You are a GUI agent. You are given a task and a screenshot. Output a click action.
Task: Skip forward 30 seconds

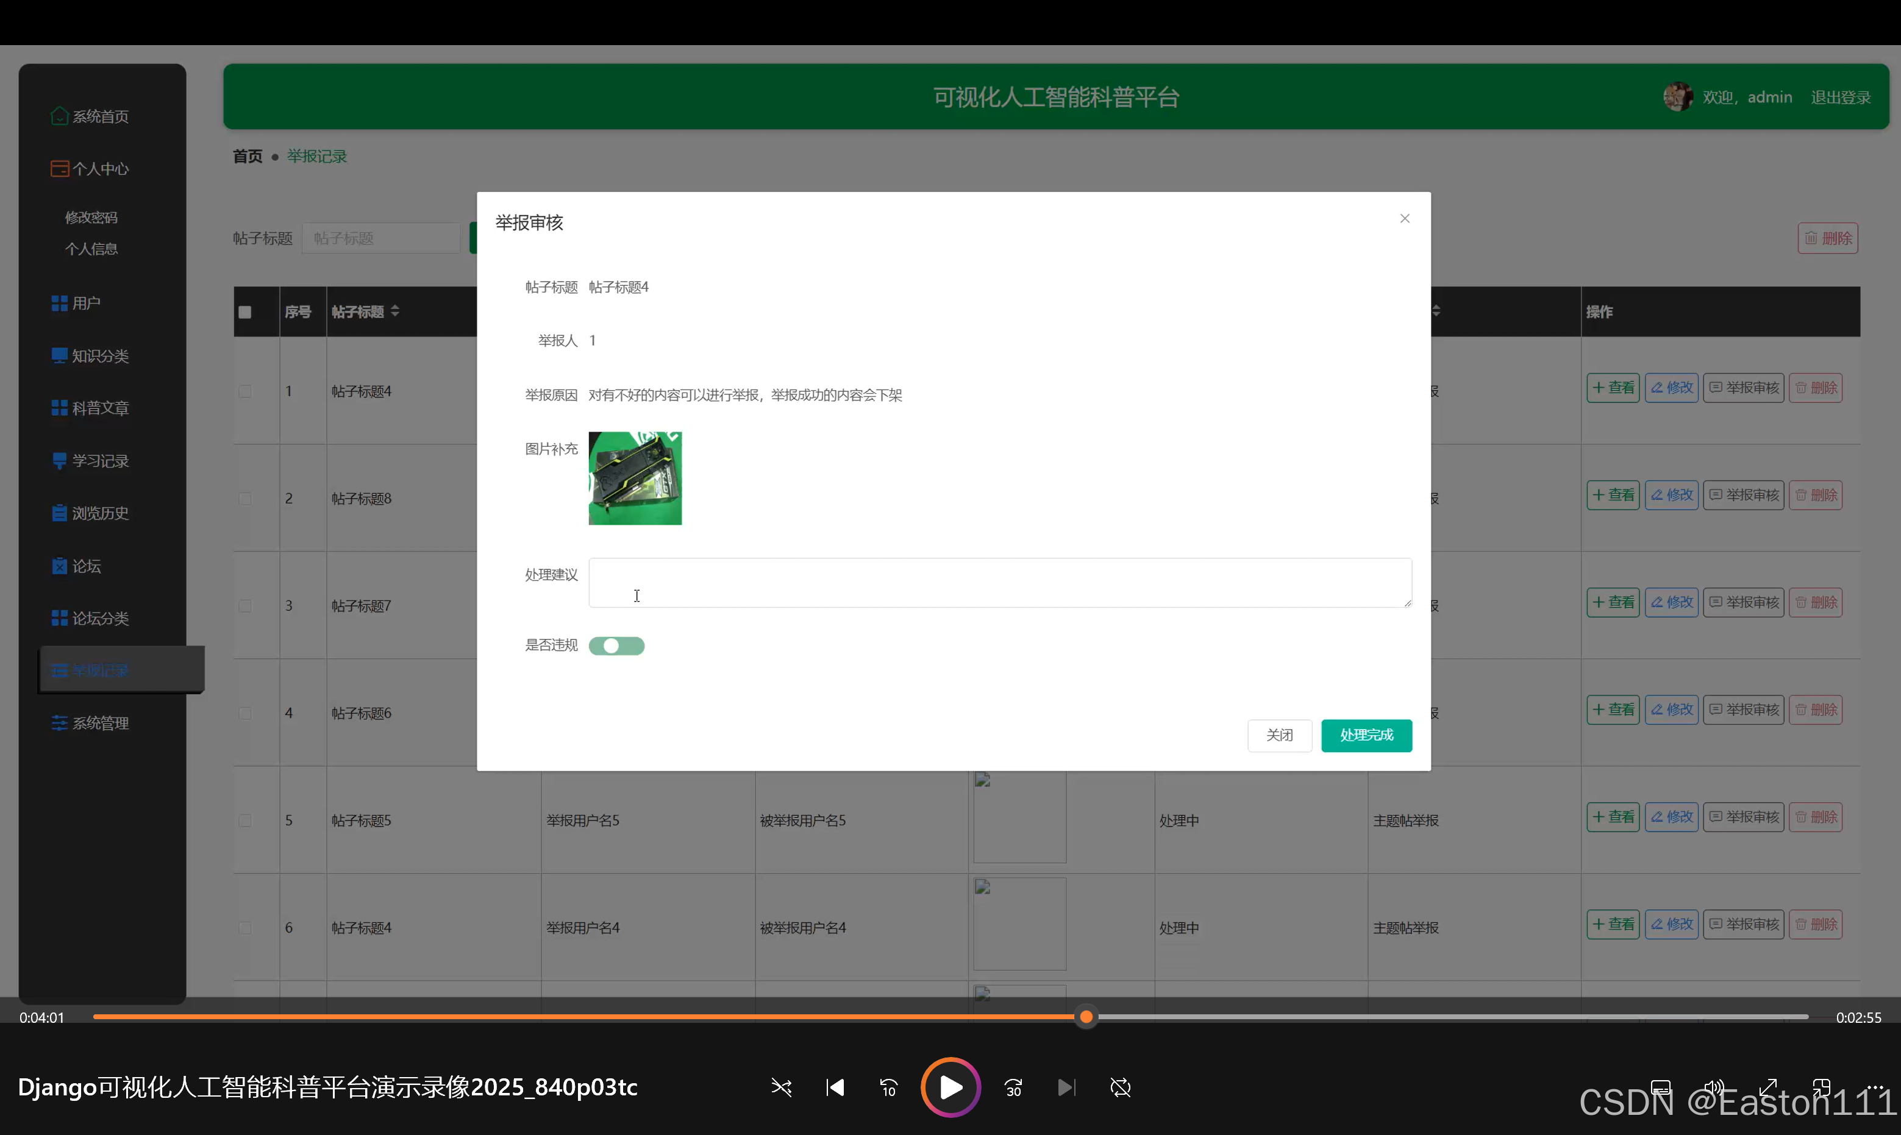[1013, 1087]
